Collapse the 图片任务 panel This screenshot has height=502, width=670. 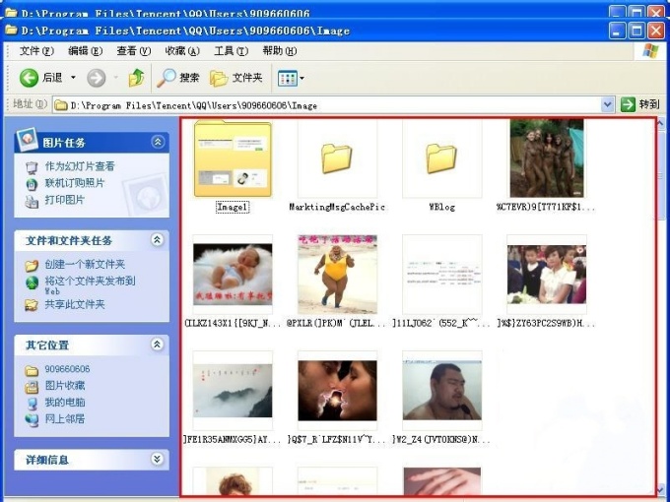pyautogui.click(x=158, y=142)
